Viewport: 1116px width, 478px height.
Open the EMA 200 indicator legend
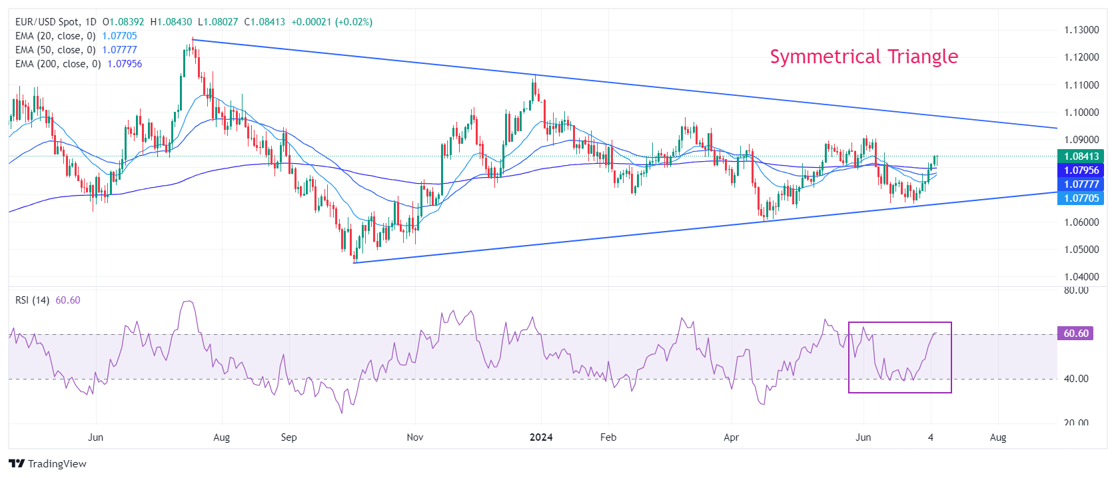coord(58,64)
